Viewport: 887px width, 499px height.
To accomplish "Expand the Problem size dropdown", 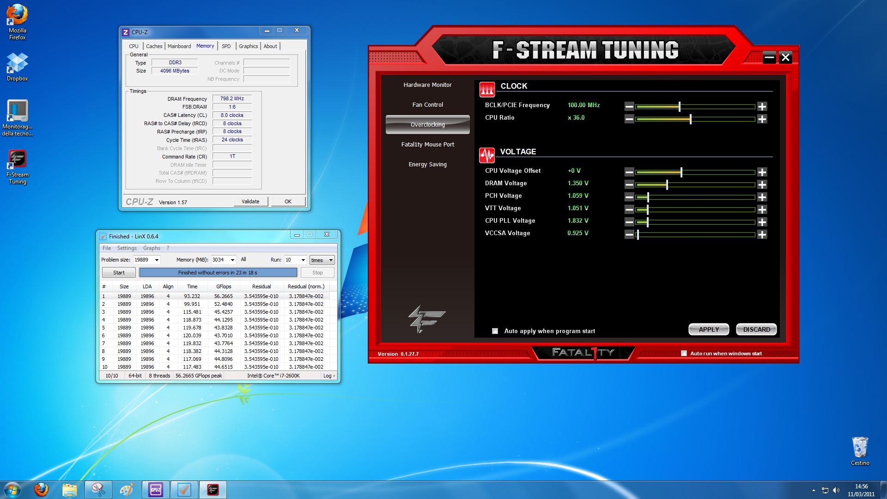I will [x=157, y=260].
